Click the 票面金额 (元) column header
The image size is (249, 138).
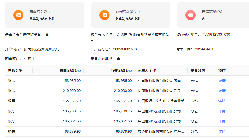[x=70, y=70]
